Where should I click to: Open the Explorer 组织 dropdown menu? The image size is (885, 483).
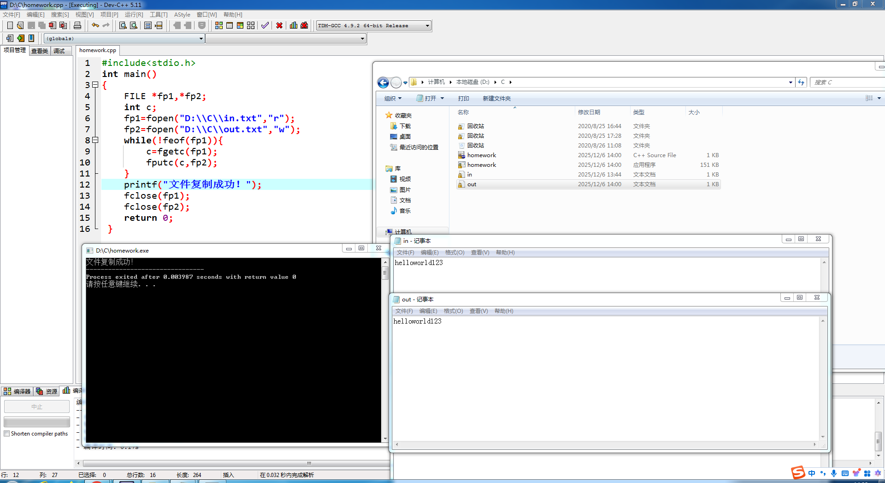(x=393, y=98)
